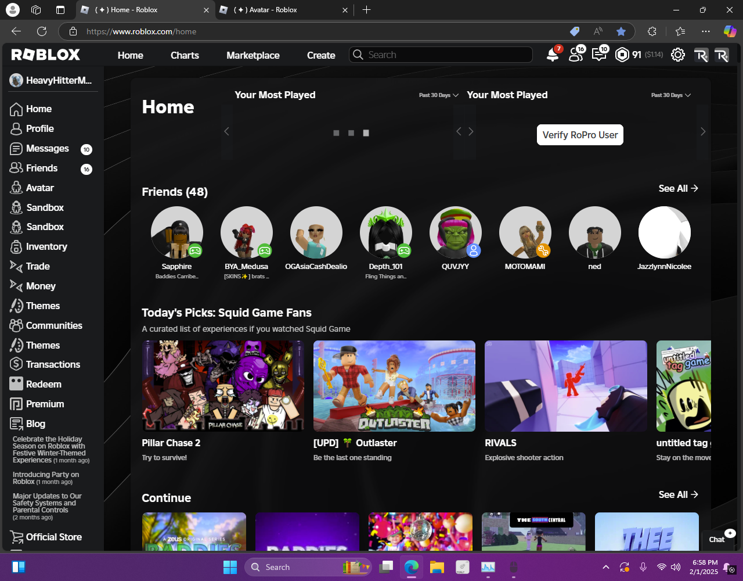Image resolution: width=743 pixels, height=581 pixels.
Task: Open friend Depth_101's avatar
Action: coord(386,232)
